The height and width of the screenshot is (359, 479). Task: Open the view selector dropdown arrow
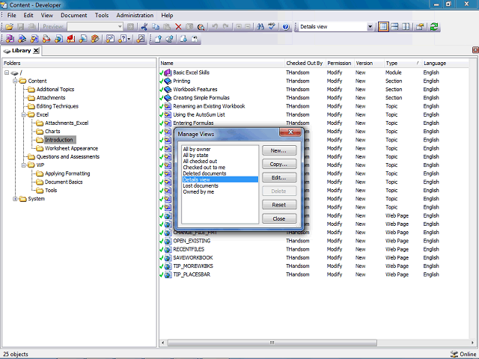(370, 27)
